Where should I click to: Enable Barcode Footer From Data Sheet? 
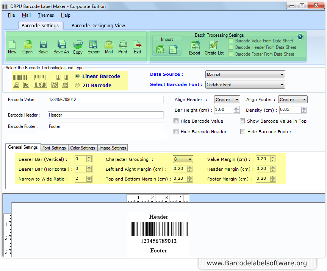(230, 54)
